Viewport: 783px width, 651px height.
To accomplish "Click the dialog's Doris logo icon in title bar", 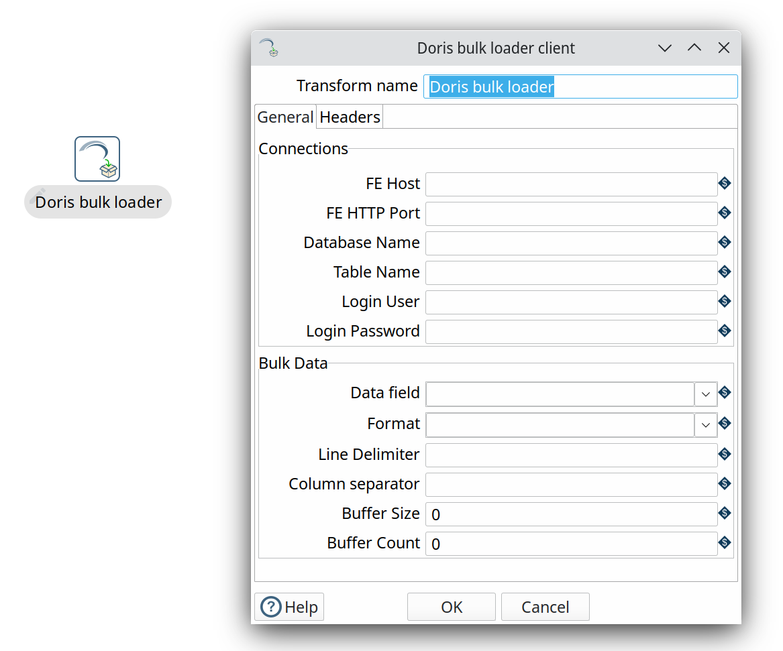I will click(x=269, y=48).
